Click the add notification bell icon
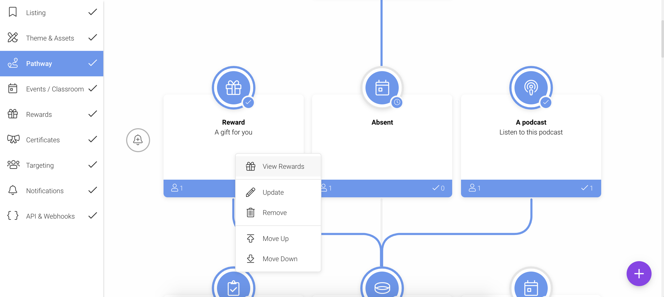Image resolution: width=664 pixels, height=297 pixels. 138,140
